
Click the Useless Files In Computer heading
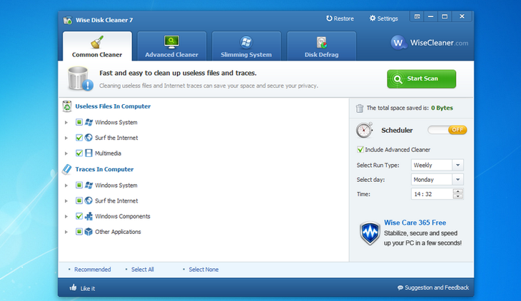pos(113,106)
